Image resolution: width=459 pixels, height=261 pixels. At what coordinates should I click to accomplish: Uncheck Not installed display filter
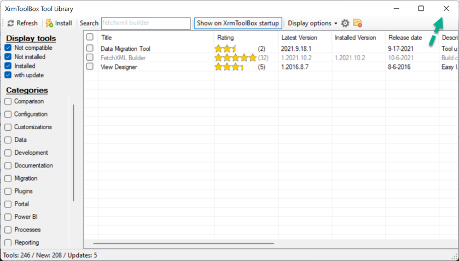coord(8,57)
